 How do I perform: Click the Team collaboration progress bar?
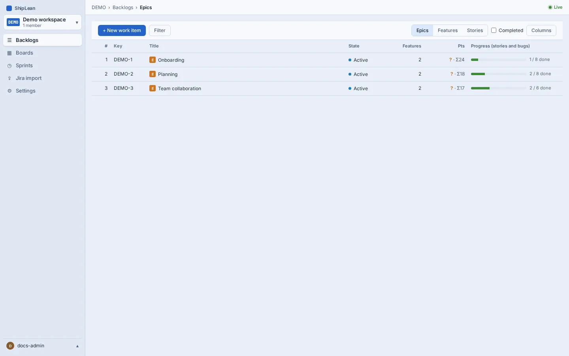[499, 88]
